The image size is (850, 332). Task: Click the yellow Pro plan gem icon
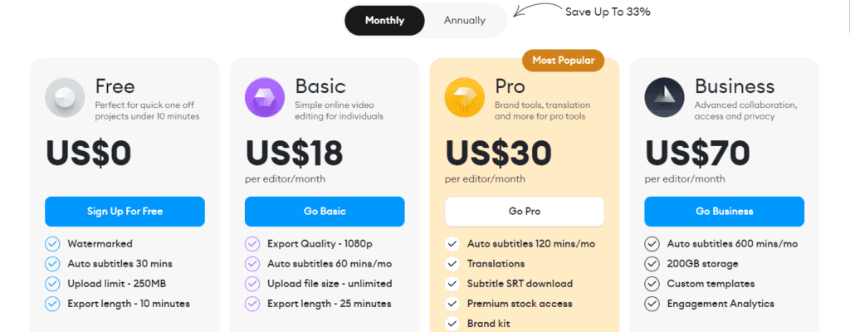coord(465,98)
